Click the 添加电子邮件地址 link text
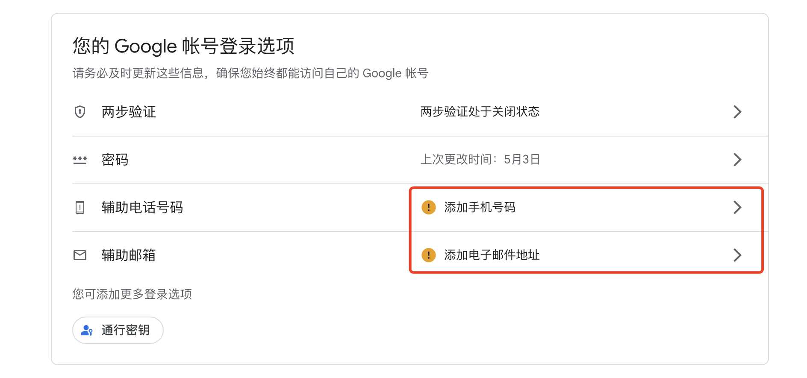The width and height of the screenshot is (807, 378). [x=492, y=255]
